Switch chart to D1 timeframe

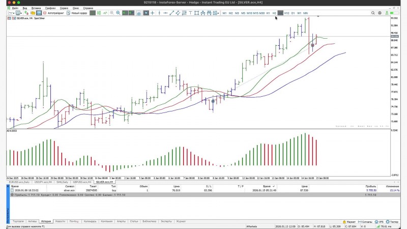293,13
